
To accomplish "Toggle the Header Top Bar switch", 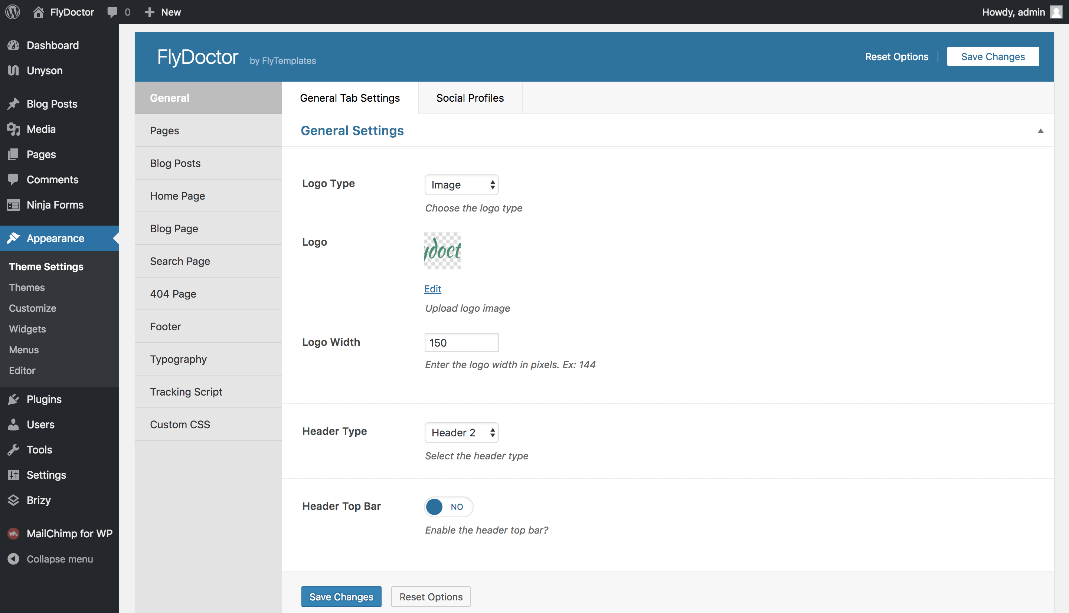I will pyautogui.click(x=448, y=507).
